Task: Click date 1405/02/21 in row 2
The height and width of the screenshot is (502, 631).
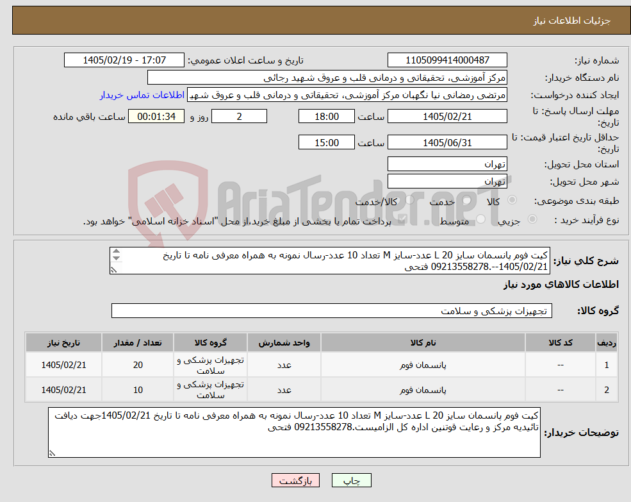Action: 63,390
